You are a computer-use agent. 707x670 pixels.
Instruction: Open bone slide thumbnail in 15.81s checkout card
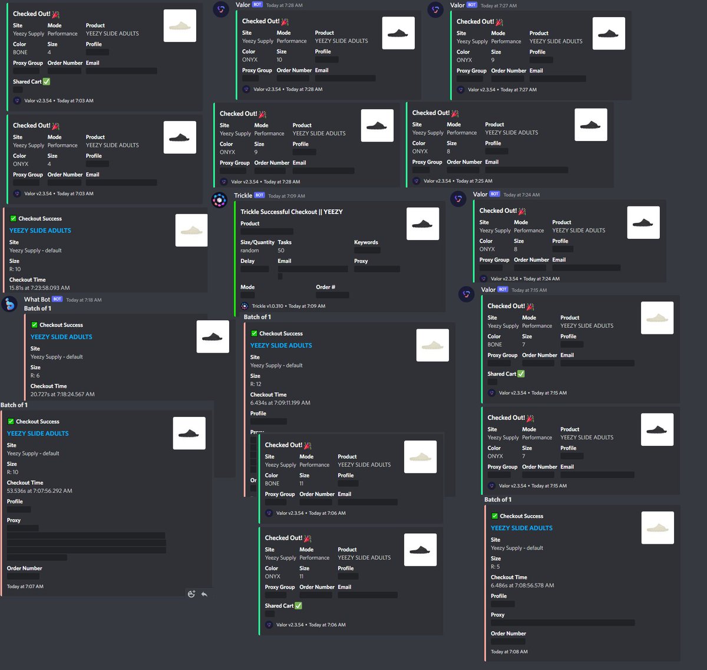[191, 230]
